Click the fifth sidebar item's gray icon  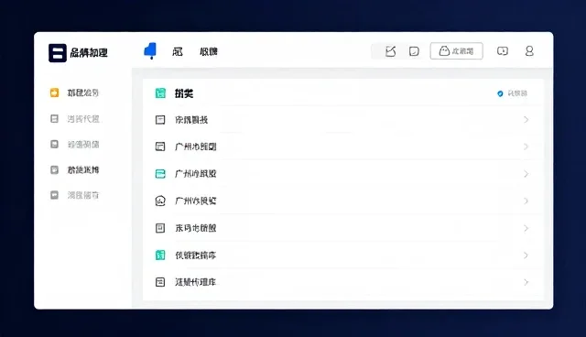[55, 195]
